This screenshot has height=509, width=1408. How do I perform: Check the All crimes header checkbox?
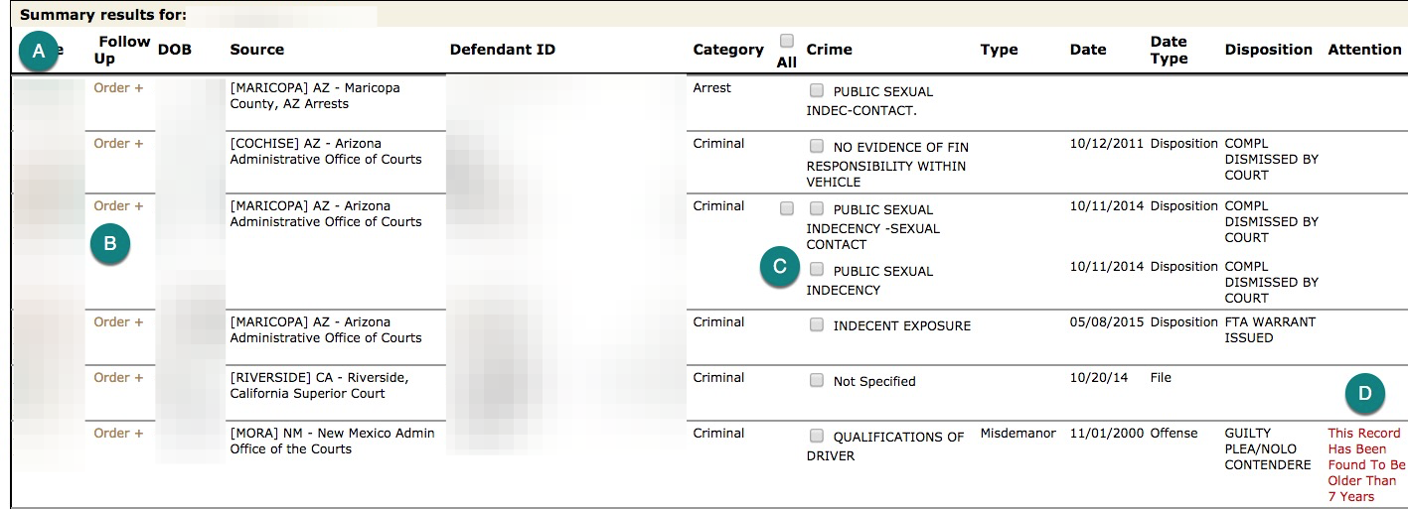[x=787, y=41]
